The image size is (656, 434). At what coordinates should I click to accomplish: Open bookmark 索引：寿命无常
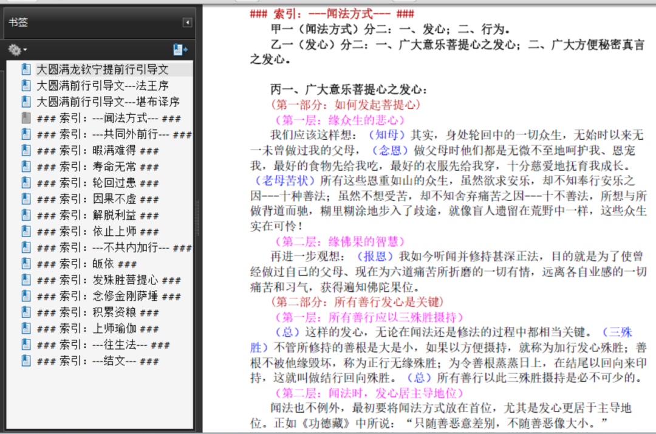tap(97, 167)
